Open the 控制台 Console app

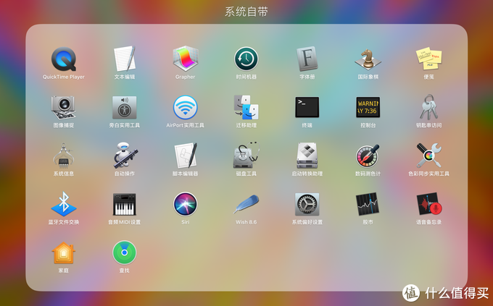tap(368, 107)
